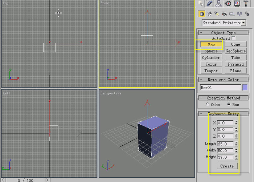The height and width of the screenshot is (182, 254).
Task: Collapse the Name and Color rollout
Action: pos(223,80)
